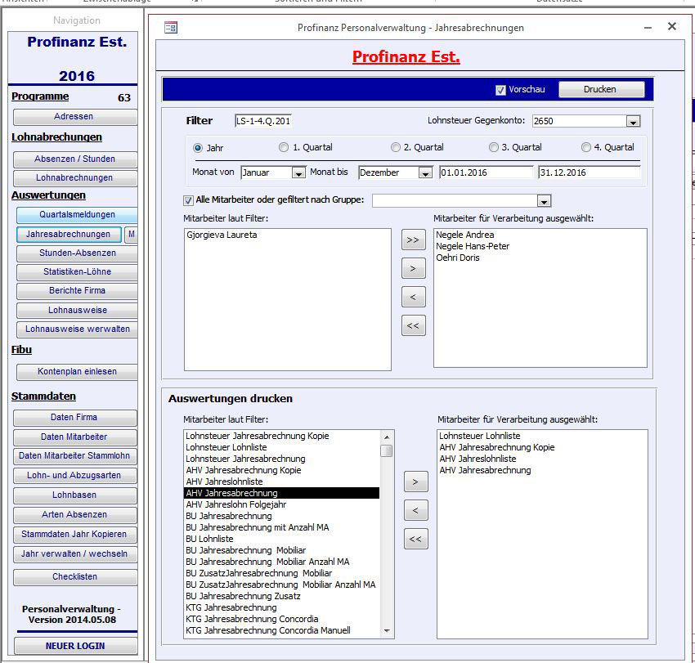Select the 1. Quartal option

pyautogui.click(x=283, y=147)
